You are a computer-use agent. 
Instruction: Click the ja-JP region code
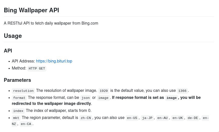[147, 118]
